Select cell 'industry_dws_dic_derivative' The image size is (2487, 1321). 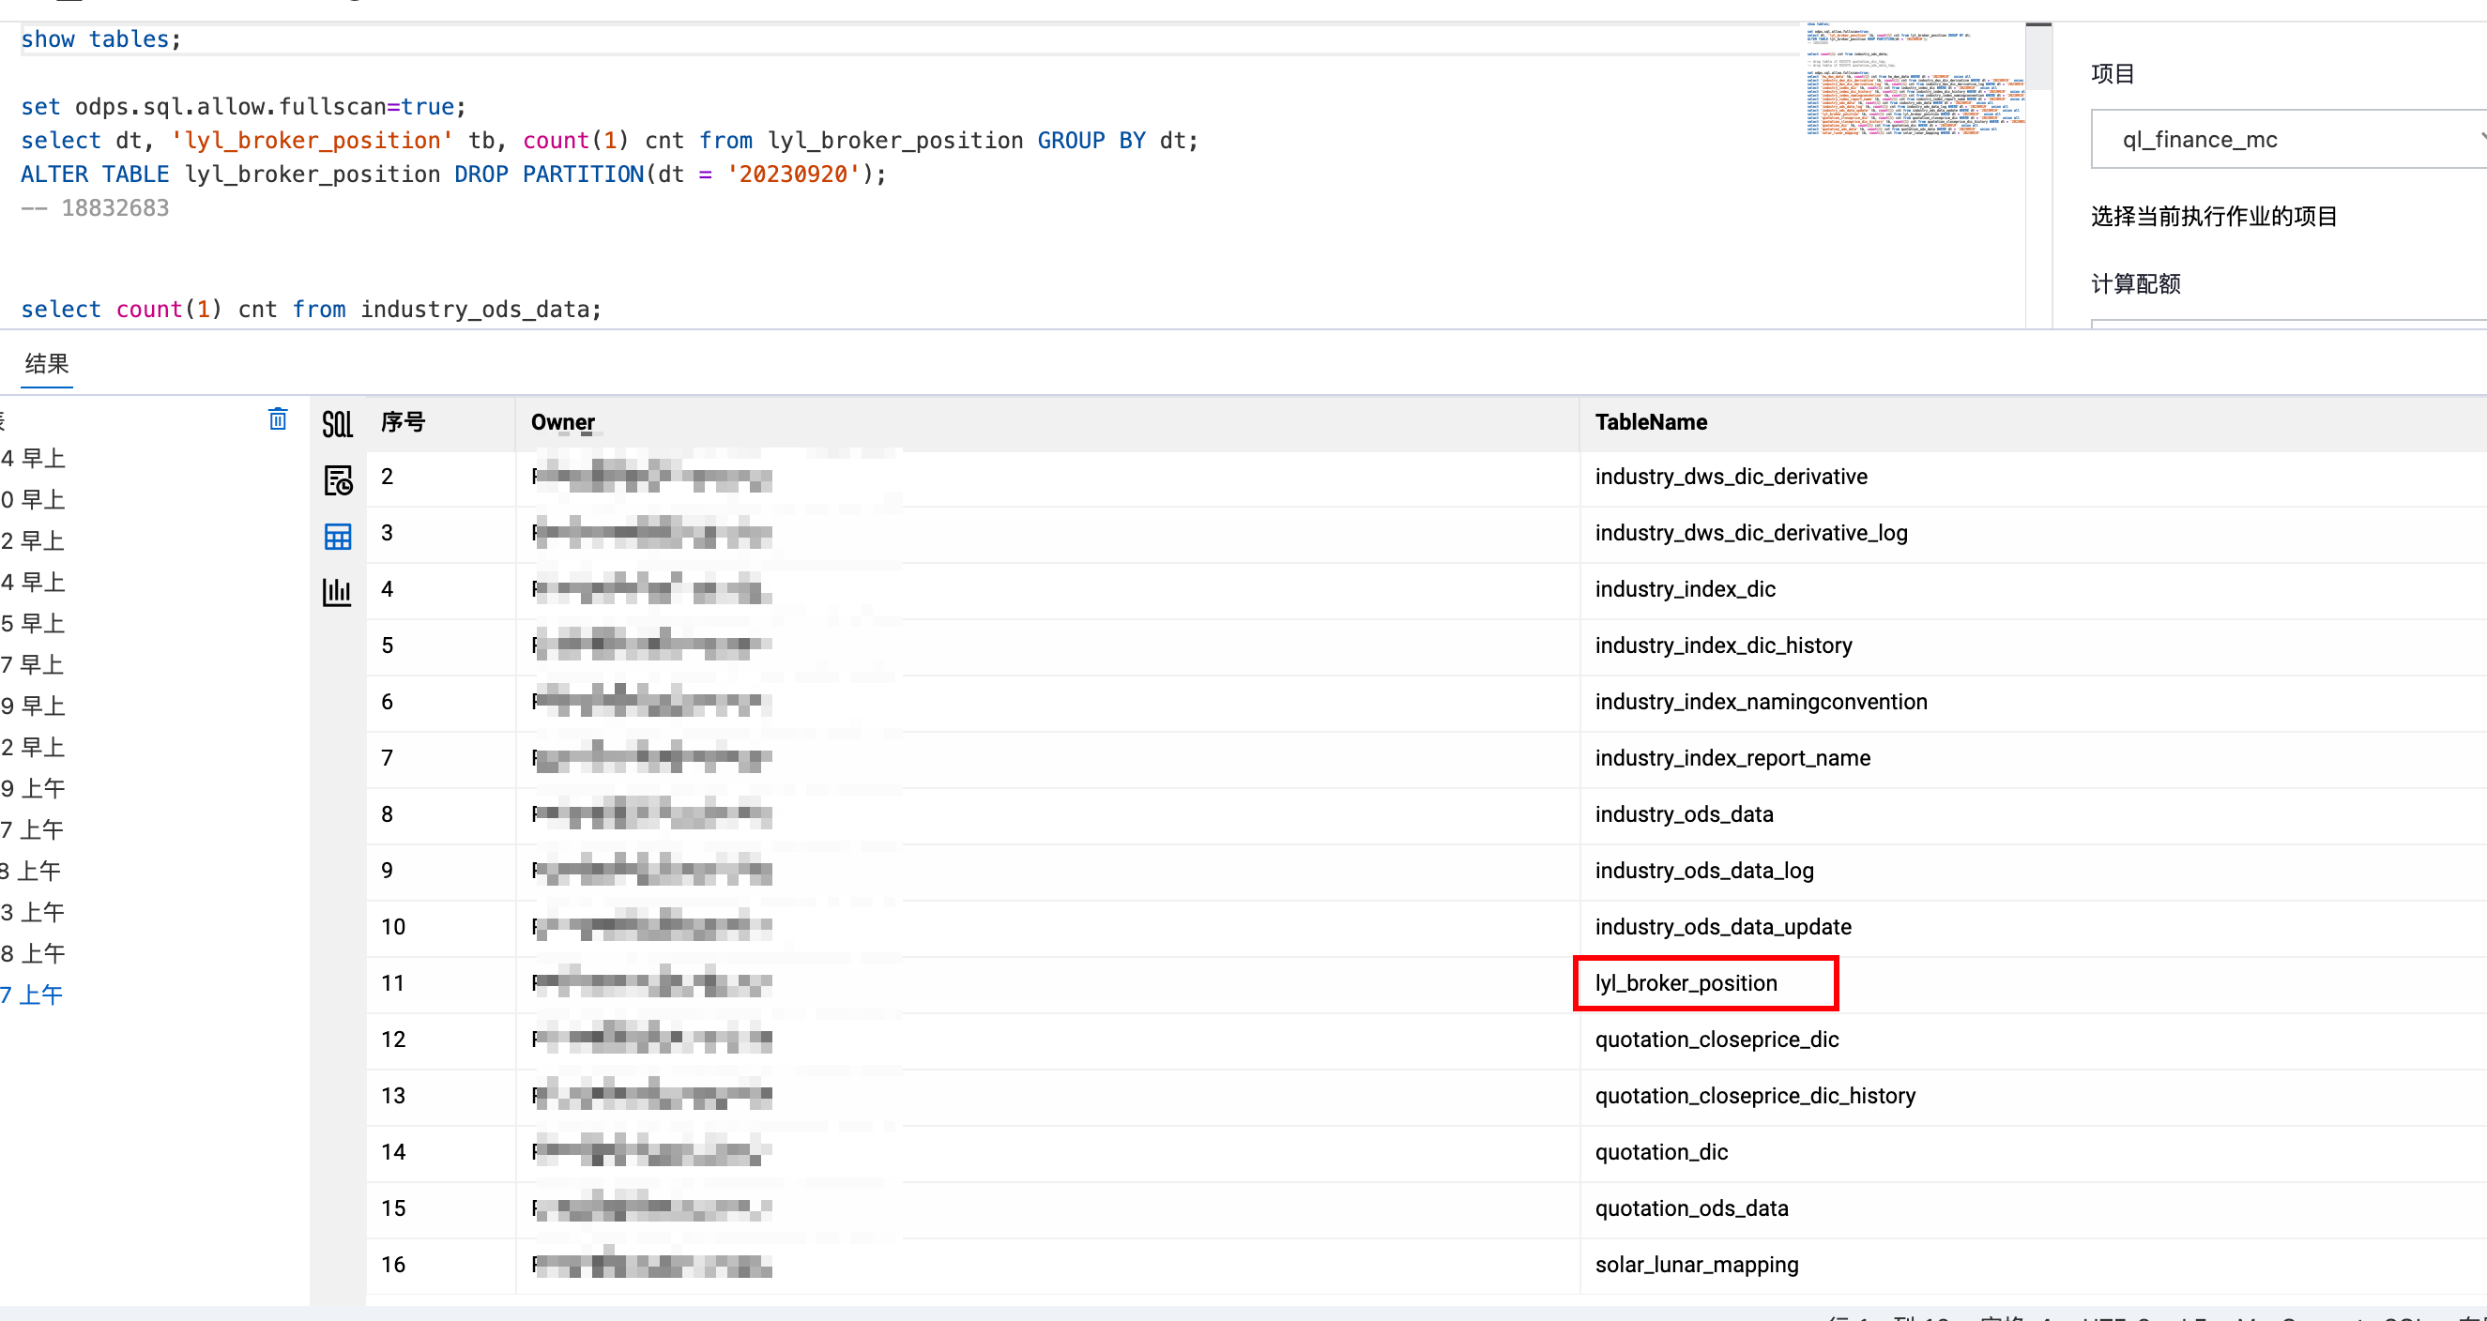[x=1732, y=477]
